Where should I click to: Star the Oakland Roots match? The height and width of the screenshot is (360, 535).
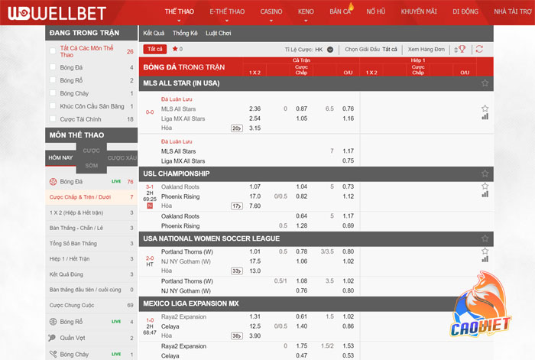(485, 186)
